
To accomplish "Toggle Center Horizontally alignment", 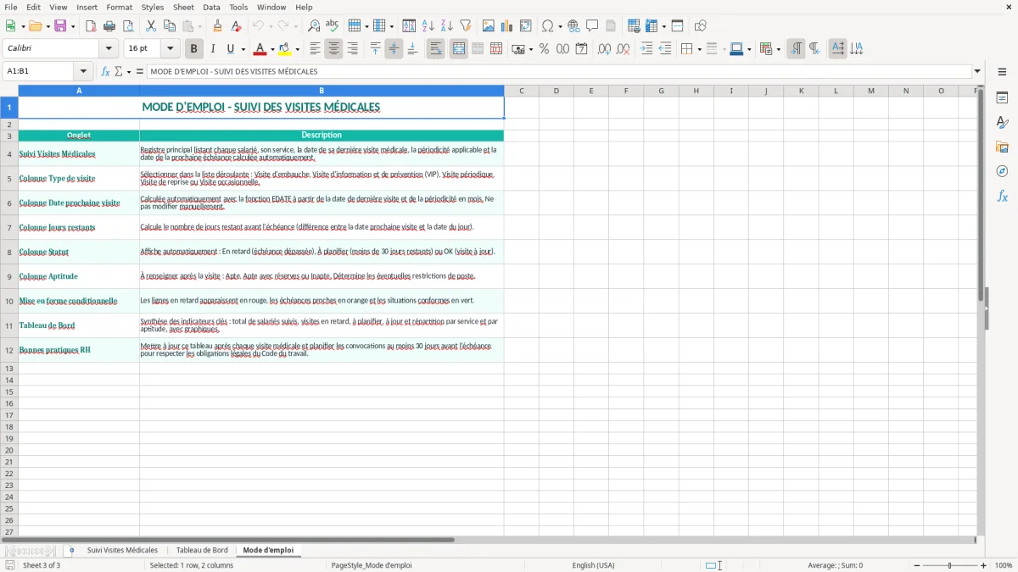I will 334,49.
